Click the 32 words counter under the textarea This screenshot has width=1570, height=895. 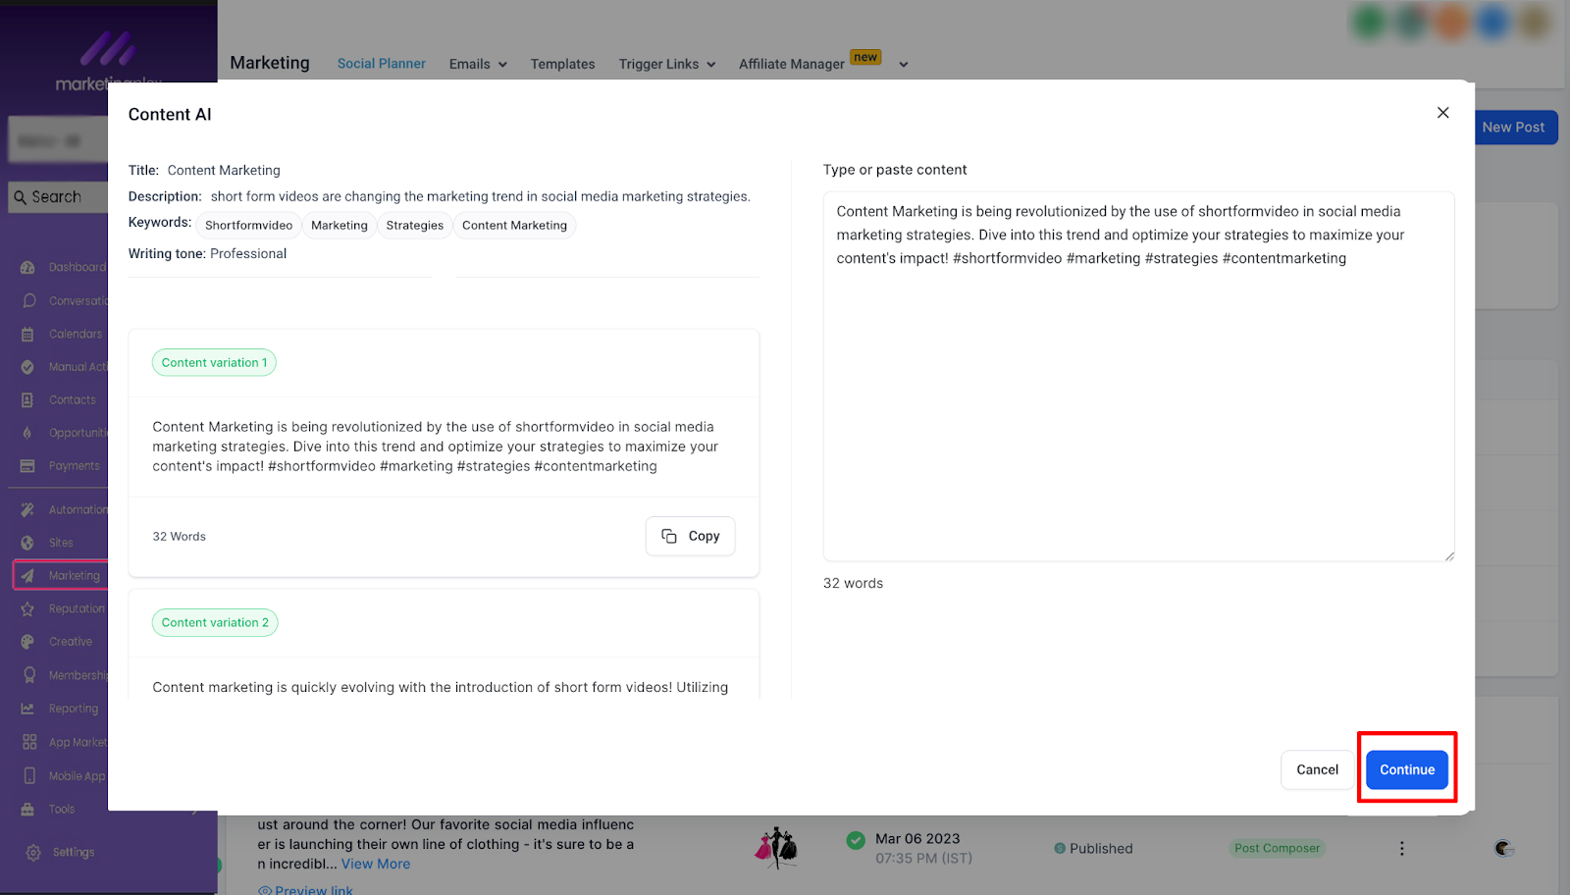(853, 583)
